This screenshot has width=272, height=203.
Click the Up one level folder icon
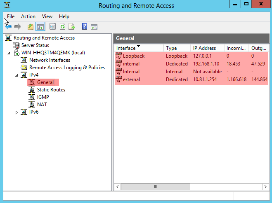30,27
